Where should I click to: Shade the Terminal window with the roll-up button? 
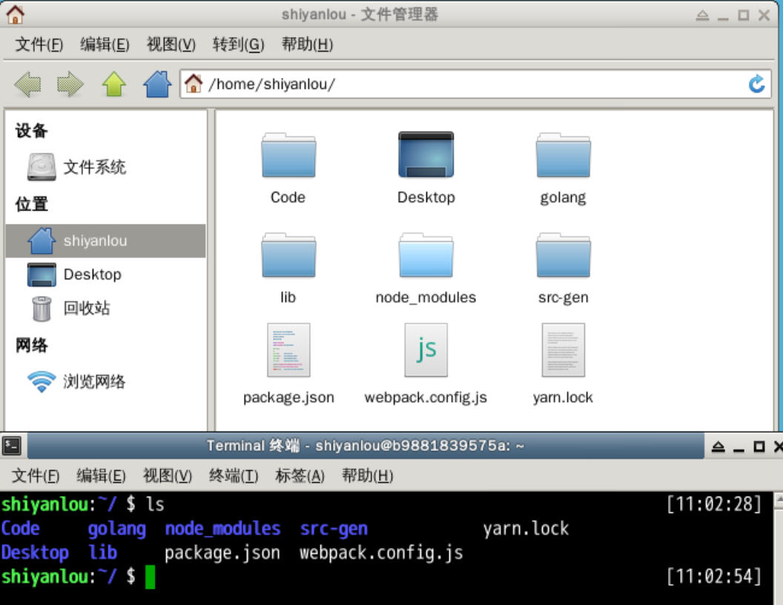[718, 446]
